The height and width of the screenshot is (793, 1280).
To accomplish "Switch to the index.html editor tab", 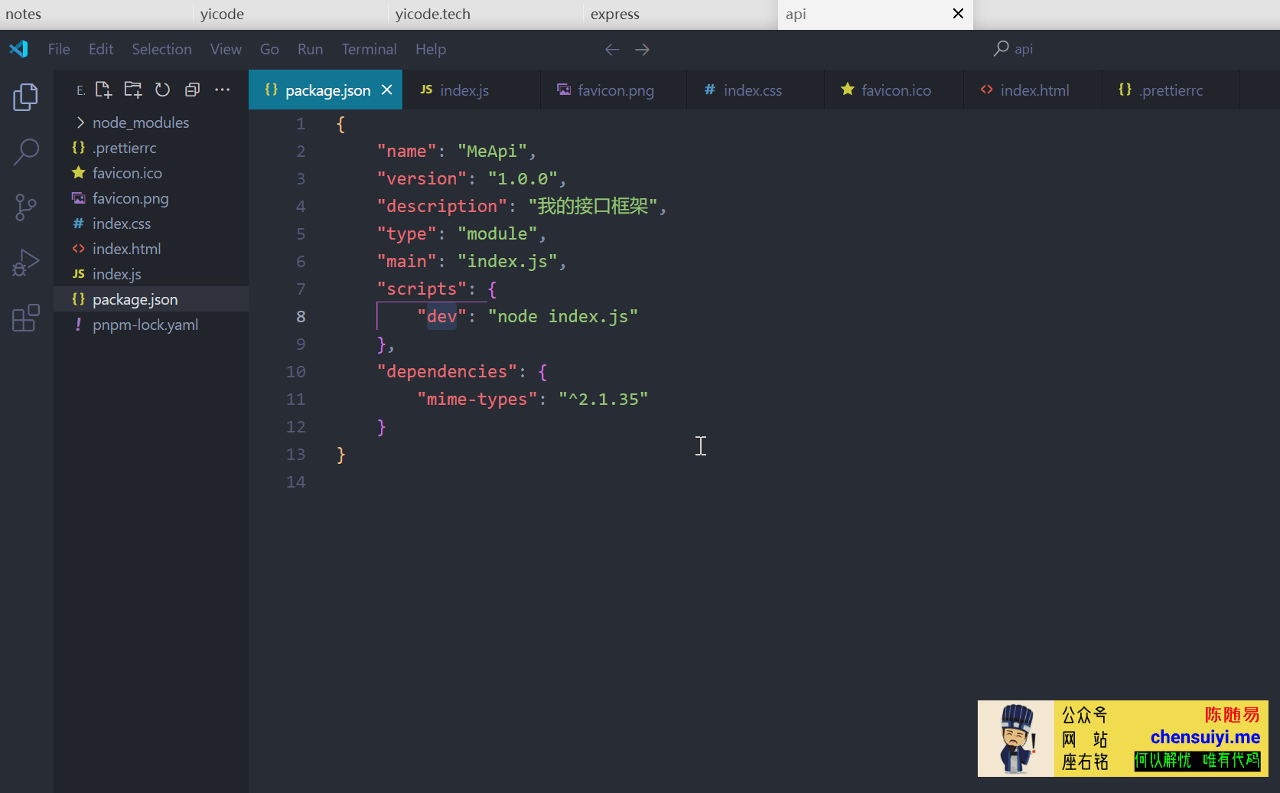I will pyautogui.click(x=1033, y=90).
